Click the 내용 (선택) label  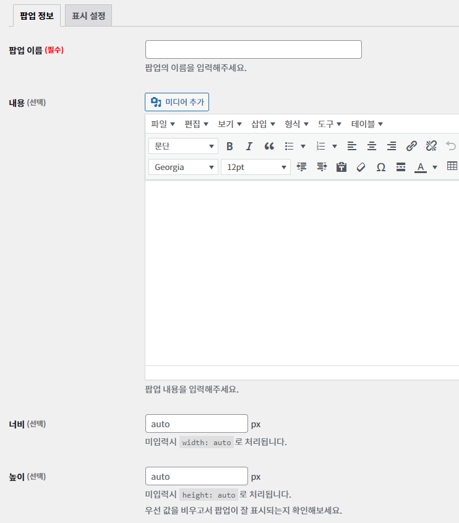(x=27, y=103)
